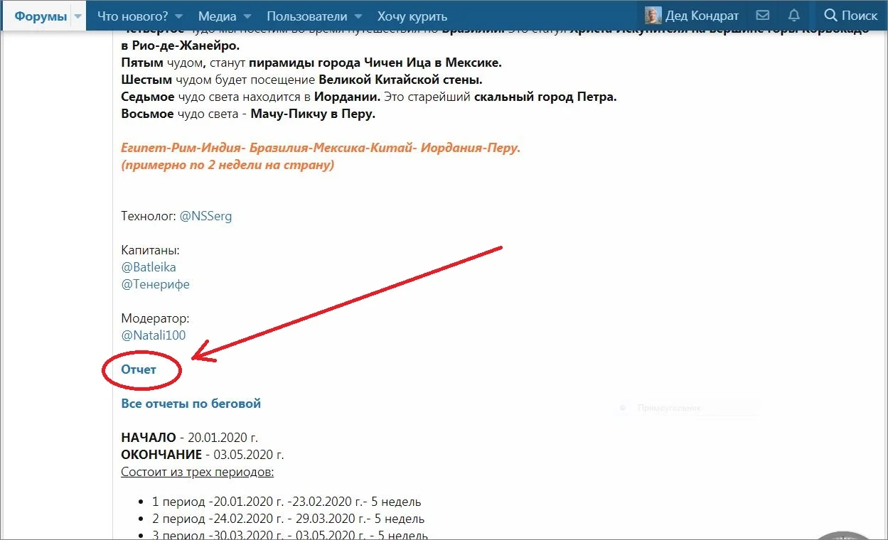Open @NSSerg user mention link
This screenshot has height=540, width=888.
pyautogui.click(x=205, y=216)
